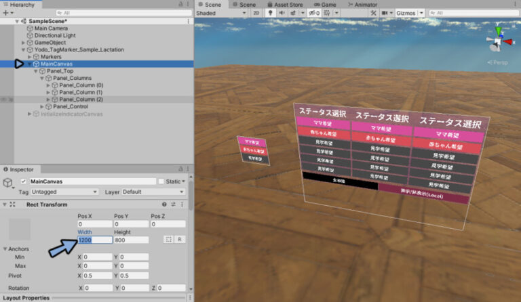
Task: Toggle the scene grid icon
Action: click(327, 13)
